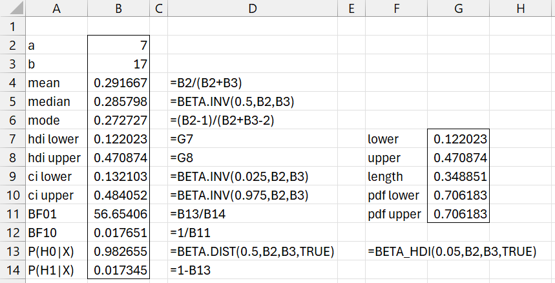Click the =1/B11 formula text
Image resolution: width=555 pixels, height=283 pixels.
click(190, 233)
